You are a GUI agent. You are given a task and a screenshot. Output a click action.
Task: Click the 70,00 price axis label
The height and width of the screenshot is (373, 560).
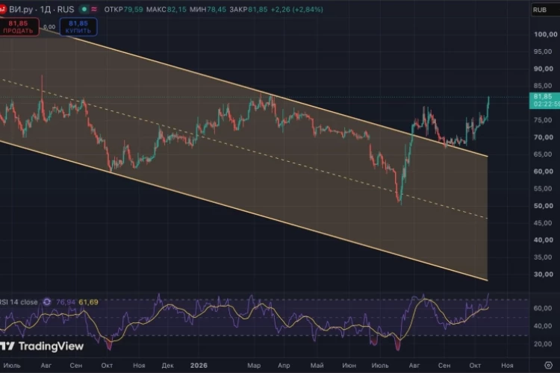click(544, 137)
